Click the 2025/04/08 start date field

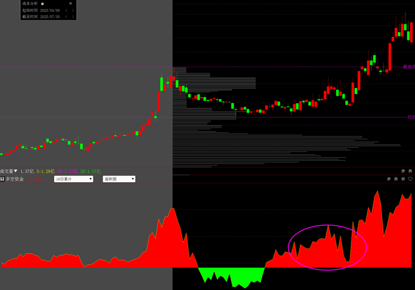(x=50, y=10)
